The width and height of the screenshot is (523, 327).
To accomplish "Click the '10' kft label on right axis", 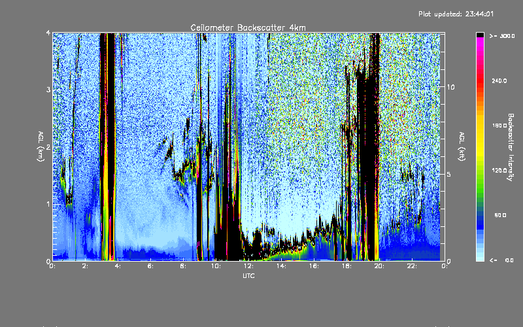I will tap(450, 87).
